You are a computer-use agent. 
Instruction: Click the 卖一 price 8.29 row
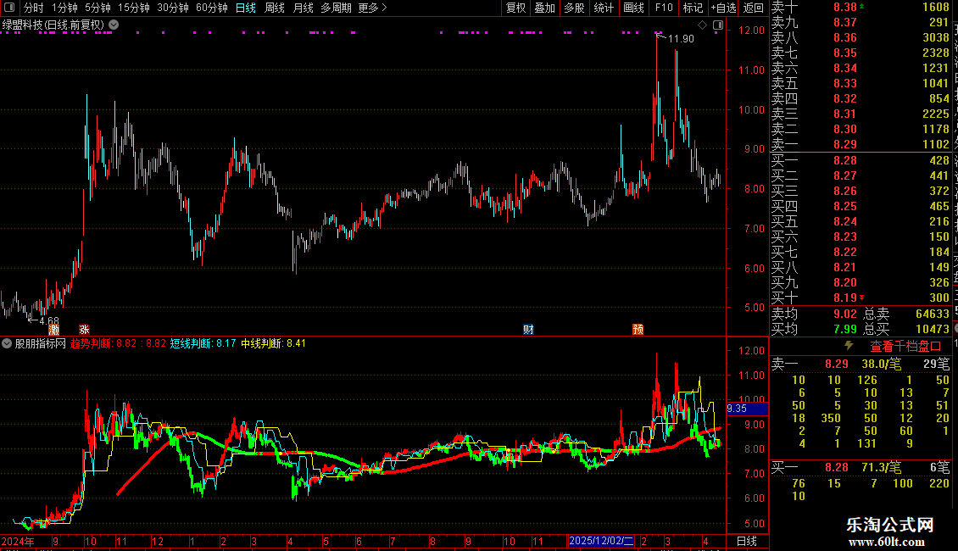click(x=861, y=145)
